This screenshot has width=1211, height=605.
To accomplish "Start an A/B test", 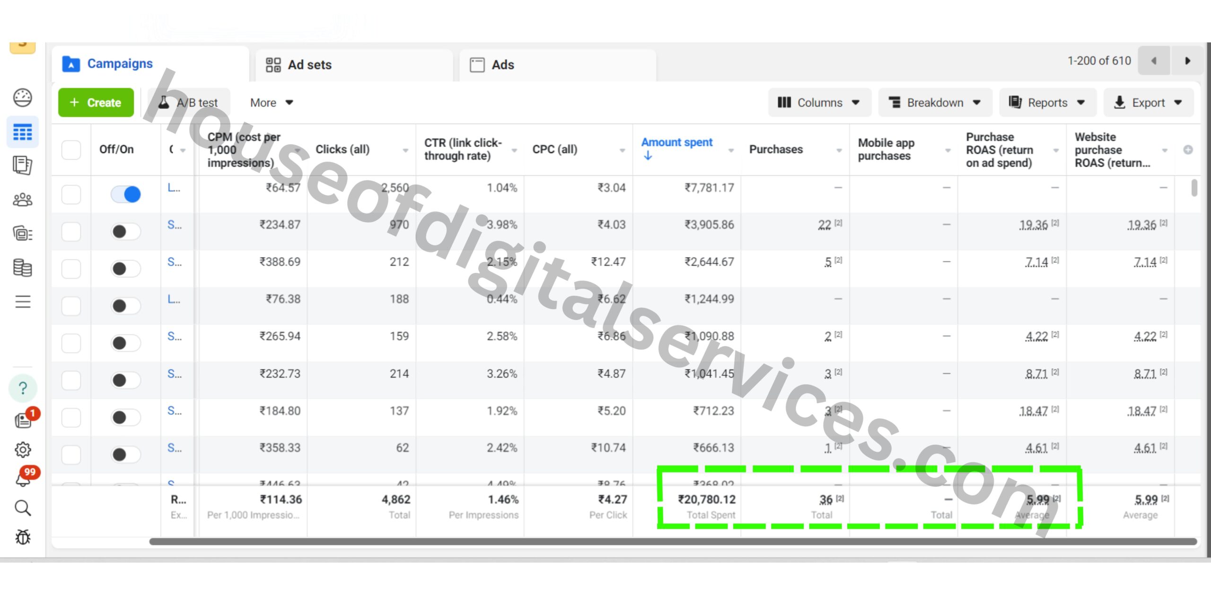I will tap(188, 103).
